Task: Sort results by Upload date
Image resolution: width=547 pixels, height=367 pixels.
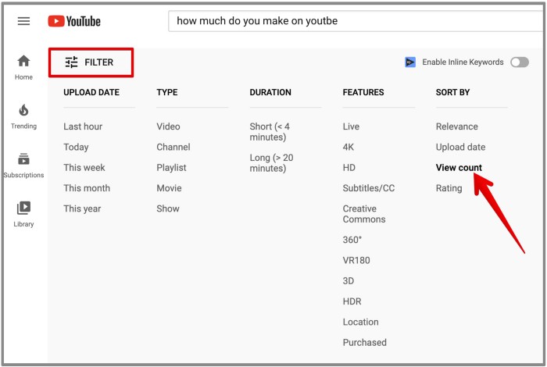Action: point(460,147)
